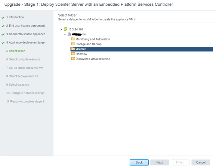Screen dimensions: 216x167
Task: Select step 10 Configure network settings
Action: point(25,93)
